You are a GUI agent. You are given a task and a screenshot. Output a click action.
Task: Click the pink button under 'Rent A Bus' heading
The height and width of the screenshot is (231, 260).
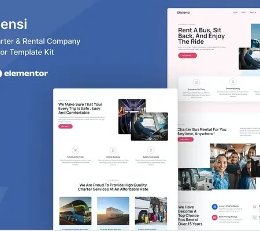(x=187, y=55)
